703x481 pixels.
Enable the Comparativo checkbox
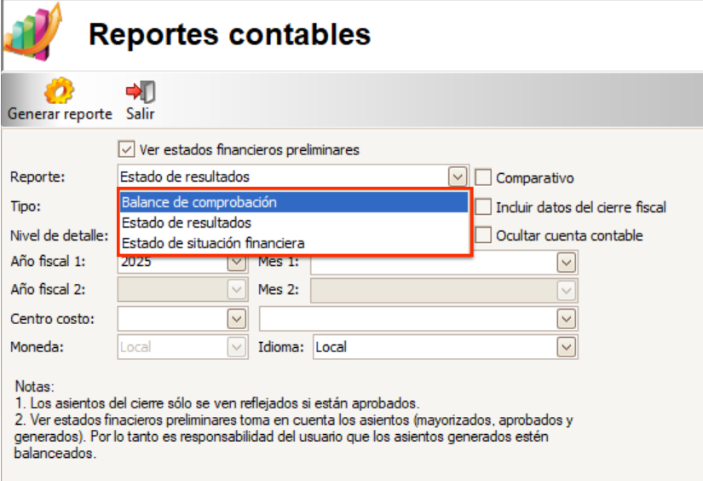tap(483, 177)
